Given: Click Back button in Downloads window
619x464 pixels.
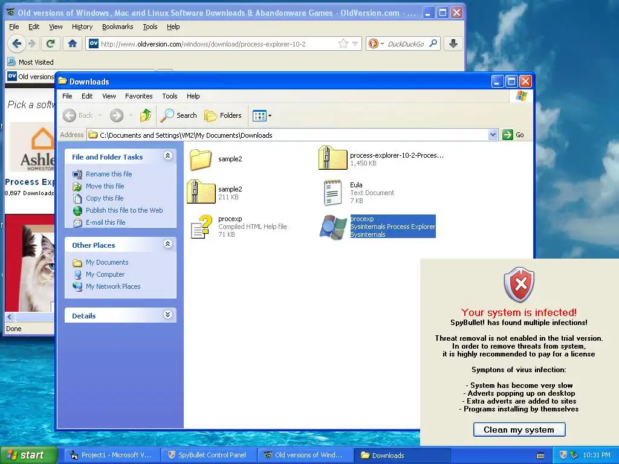Looking at the screenshot, I should click(78, 115).
